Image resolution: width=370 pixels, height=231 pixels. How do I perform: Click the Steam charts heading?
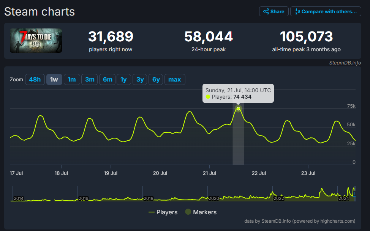coord(40,11)
